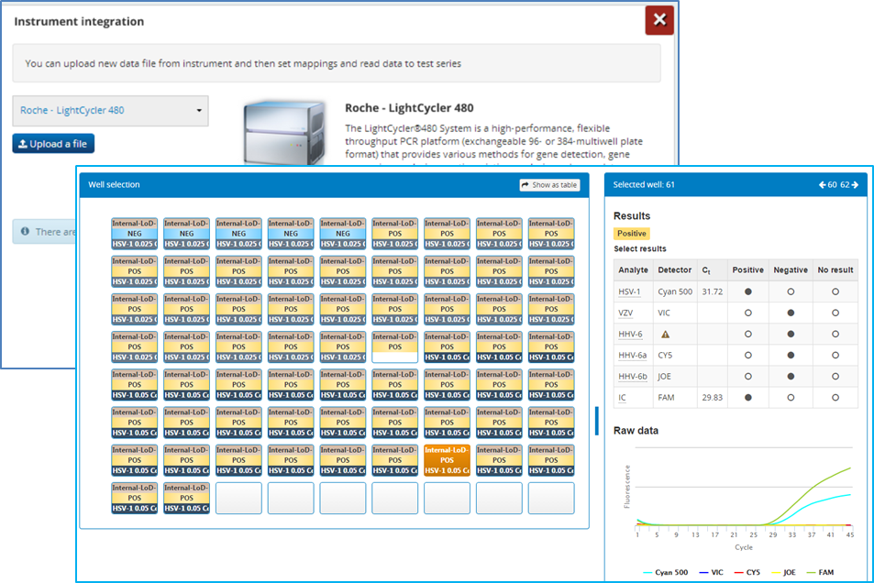Select Negative radio for HHV-6b

point(791,376)
